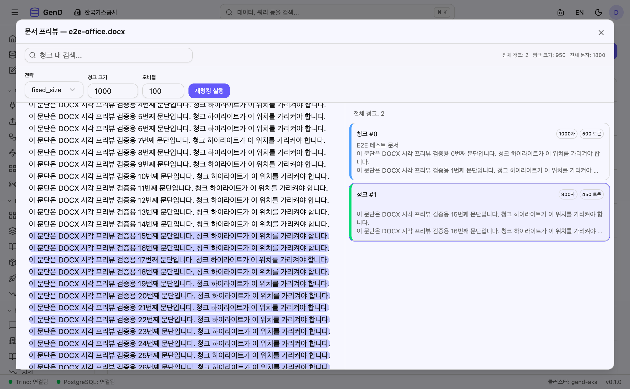Click the database icon in sidebar
Viewport: 630px width, 389px height.
tap(12, 55)
